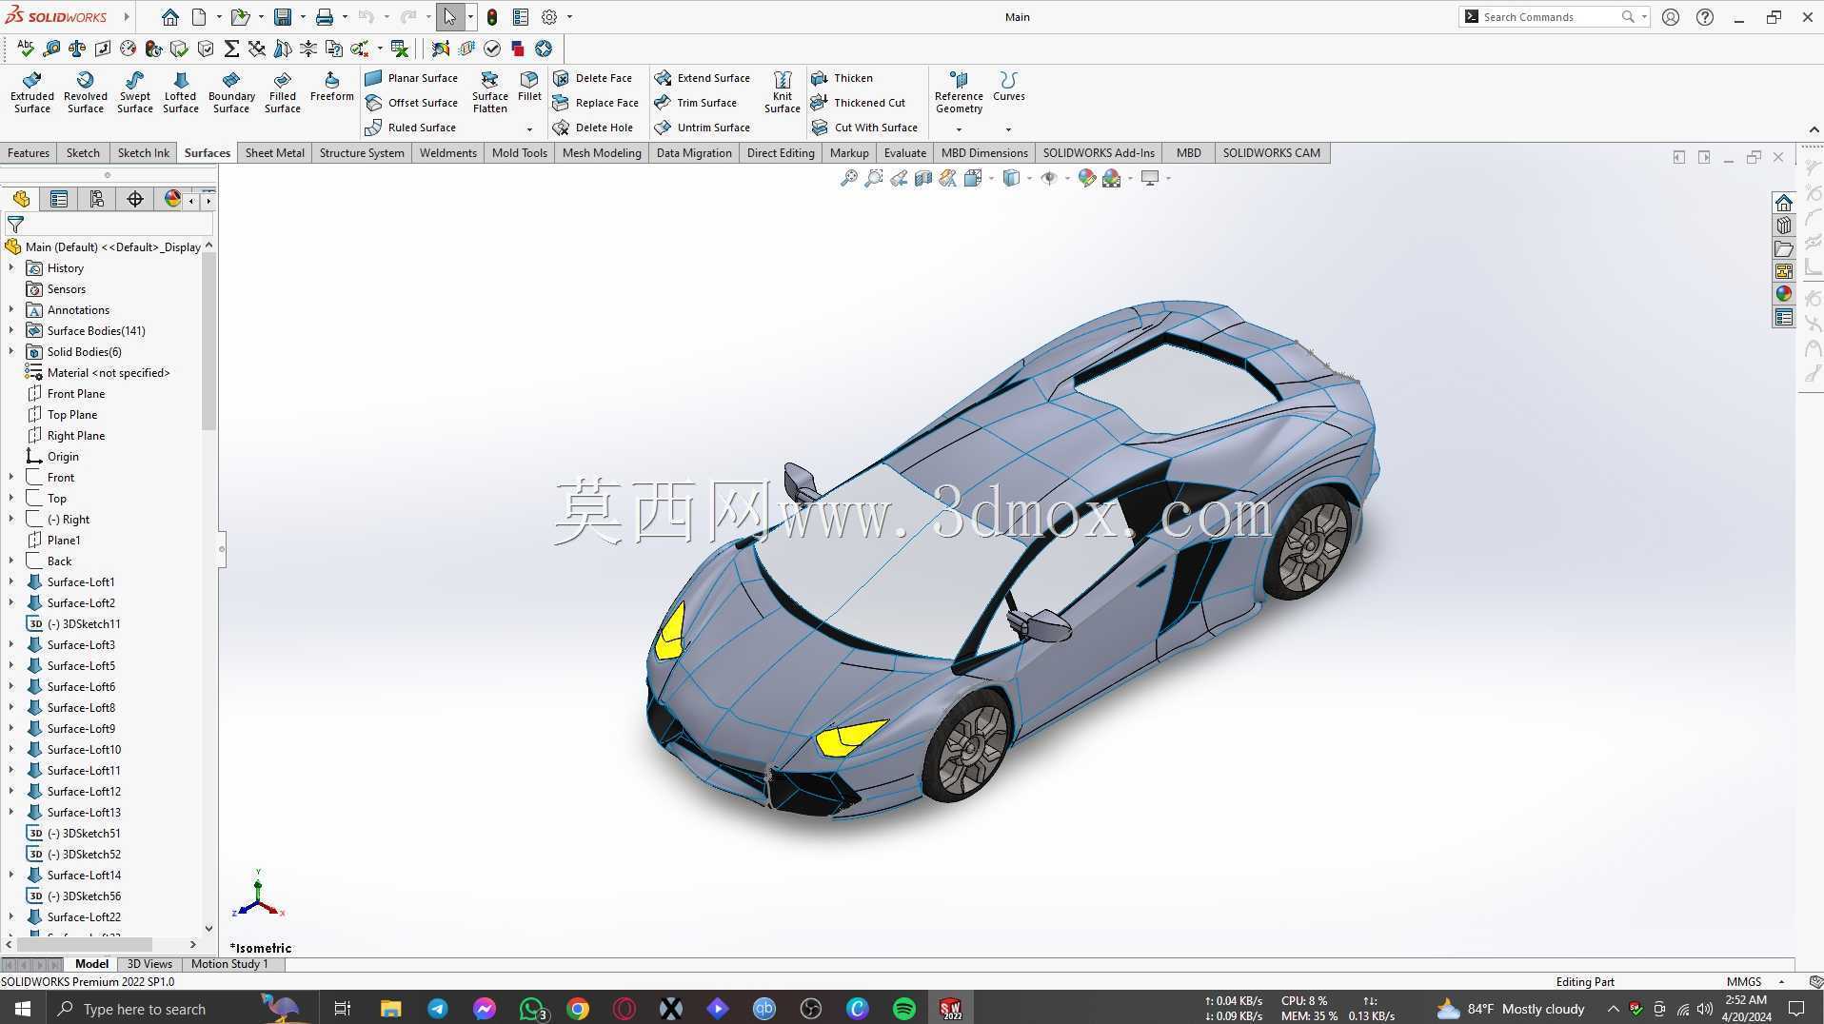Click the Save icon
Screen dimensions: 1824x1024
click(283, 17)
